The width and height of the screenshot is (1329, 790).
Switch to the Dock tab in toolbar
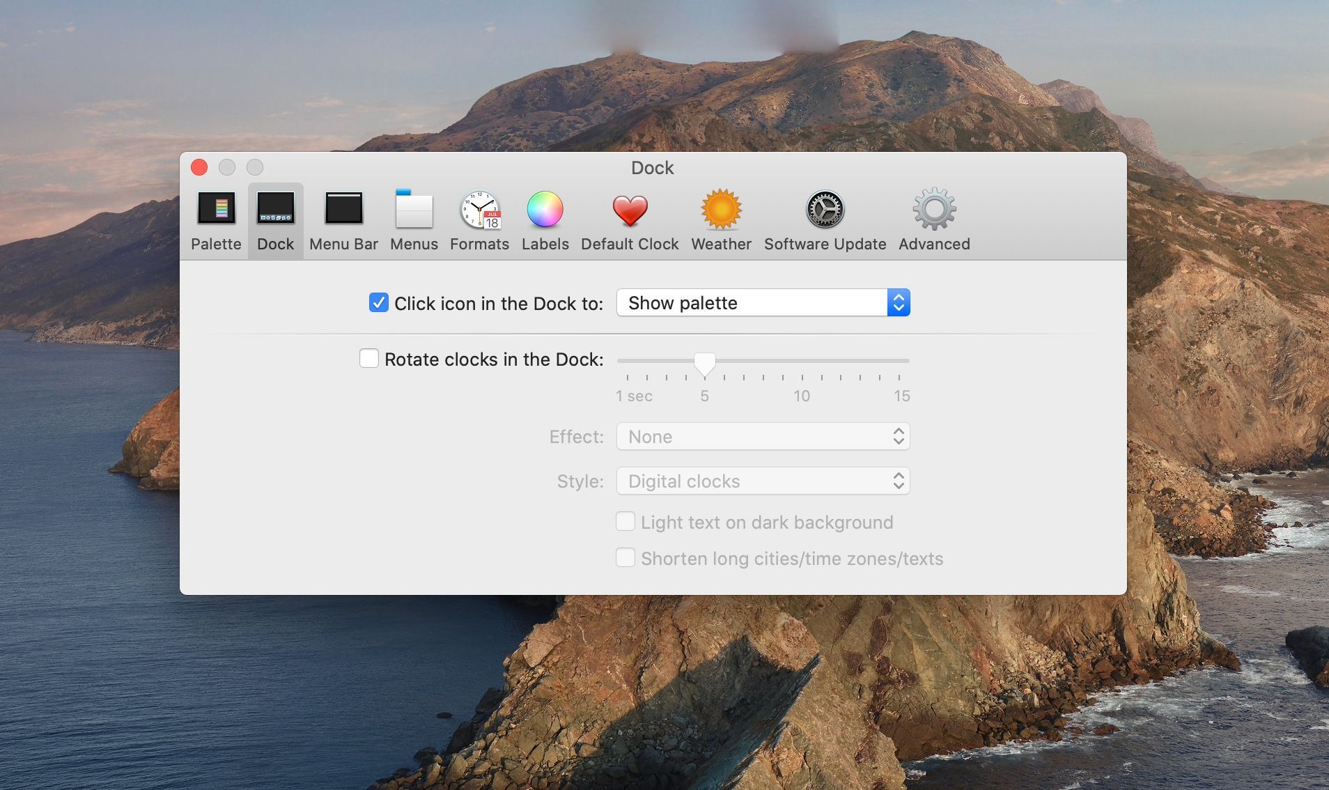[x=275, y=219]
